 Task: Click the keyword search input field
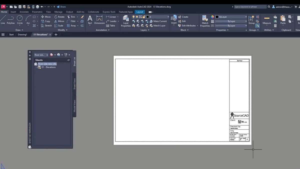coord(250,7)
